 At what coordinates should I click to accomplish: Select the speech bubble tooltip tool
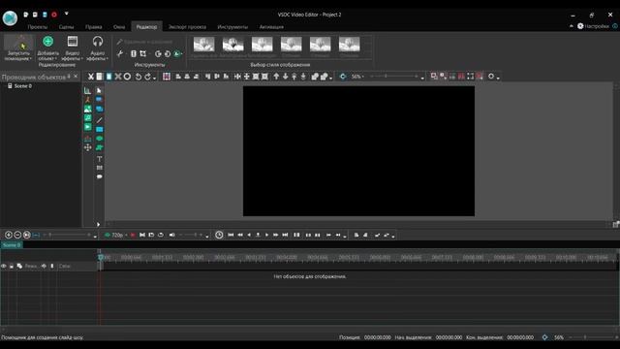(x=99, y=176)
